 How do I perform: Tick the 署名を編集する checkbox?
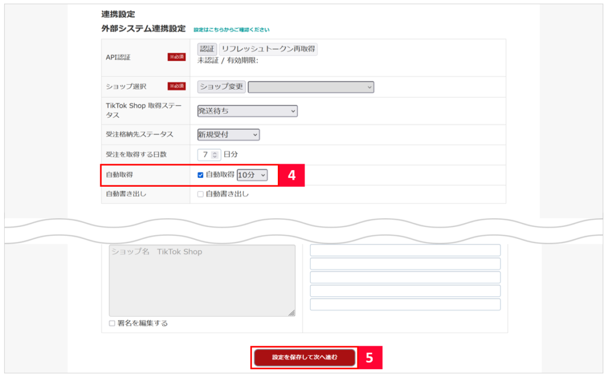pyautogui.click(x=112, y=323)
